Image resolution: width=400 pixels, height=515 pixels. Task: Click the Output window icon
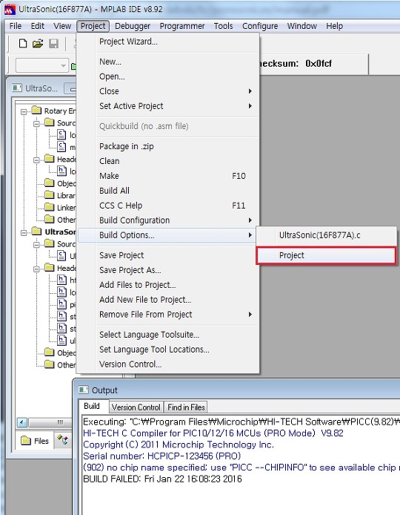[83, 390]
